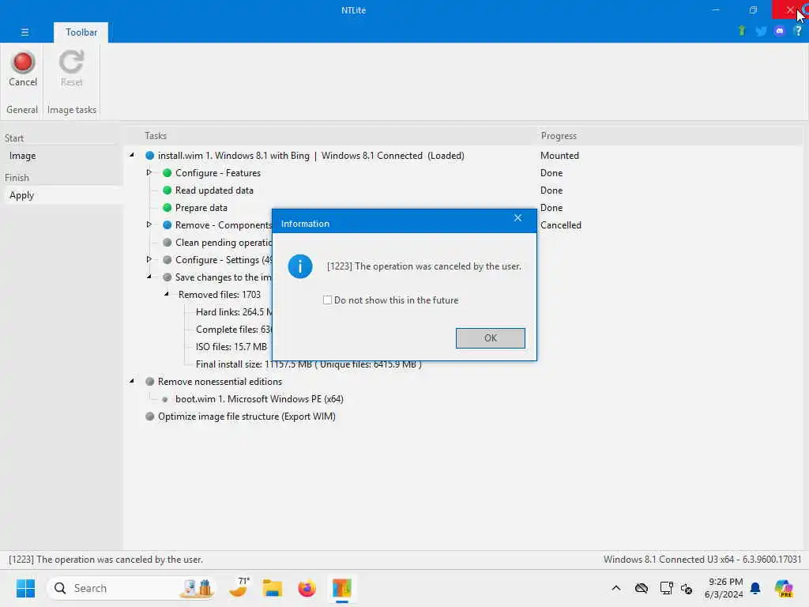Click the help question mark icon
The width and height of the screenshot is (809, 607).
798,31
